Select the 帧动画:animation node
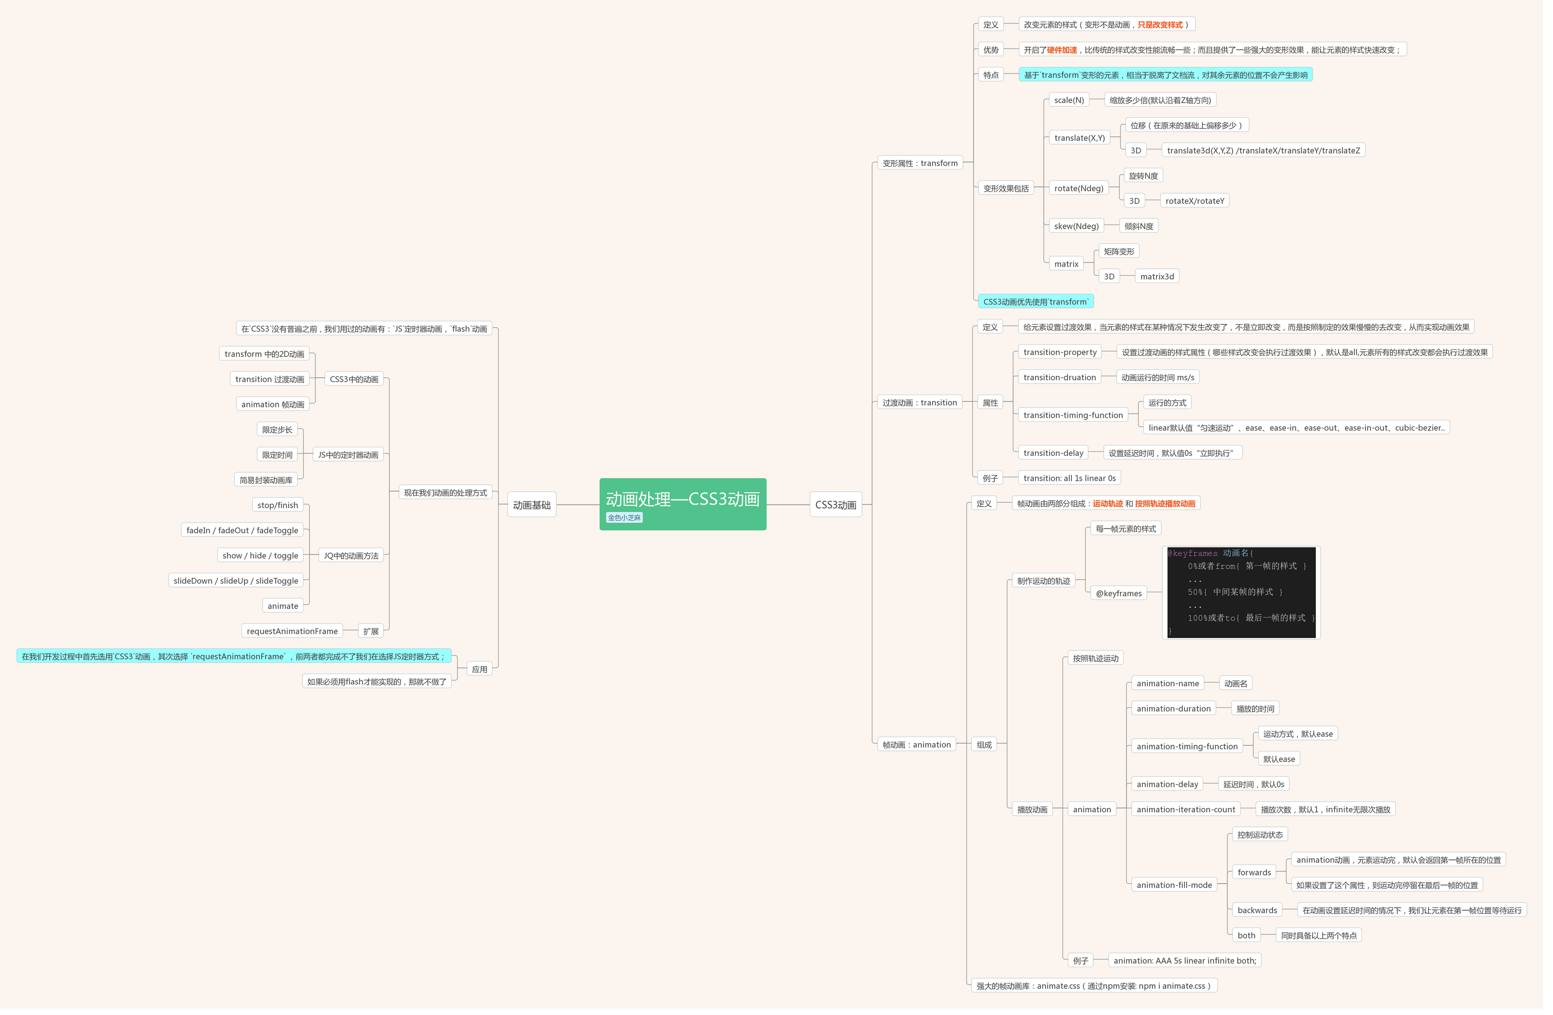Image resolution: width=1553 pixels, height=1015 pixels. click(916, 745)
